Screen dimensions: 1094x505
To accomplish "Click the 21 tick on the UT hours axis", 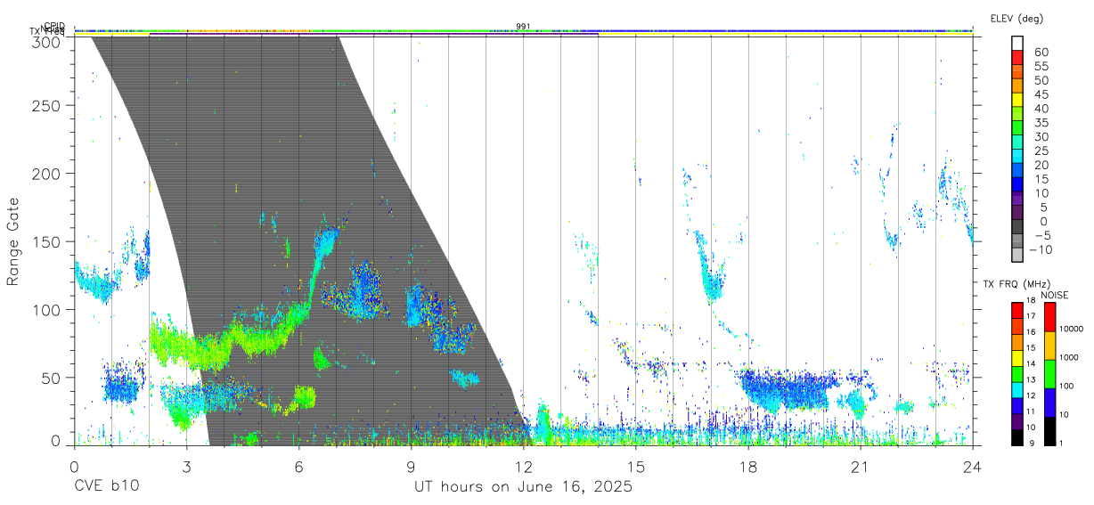I will pos(860,466).
